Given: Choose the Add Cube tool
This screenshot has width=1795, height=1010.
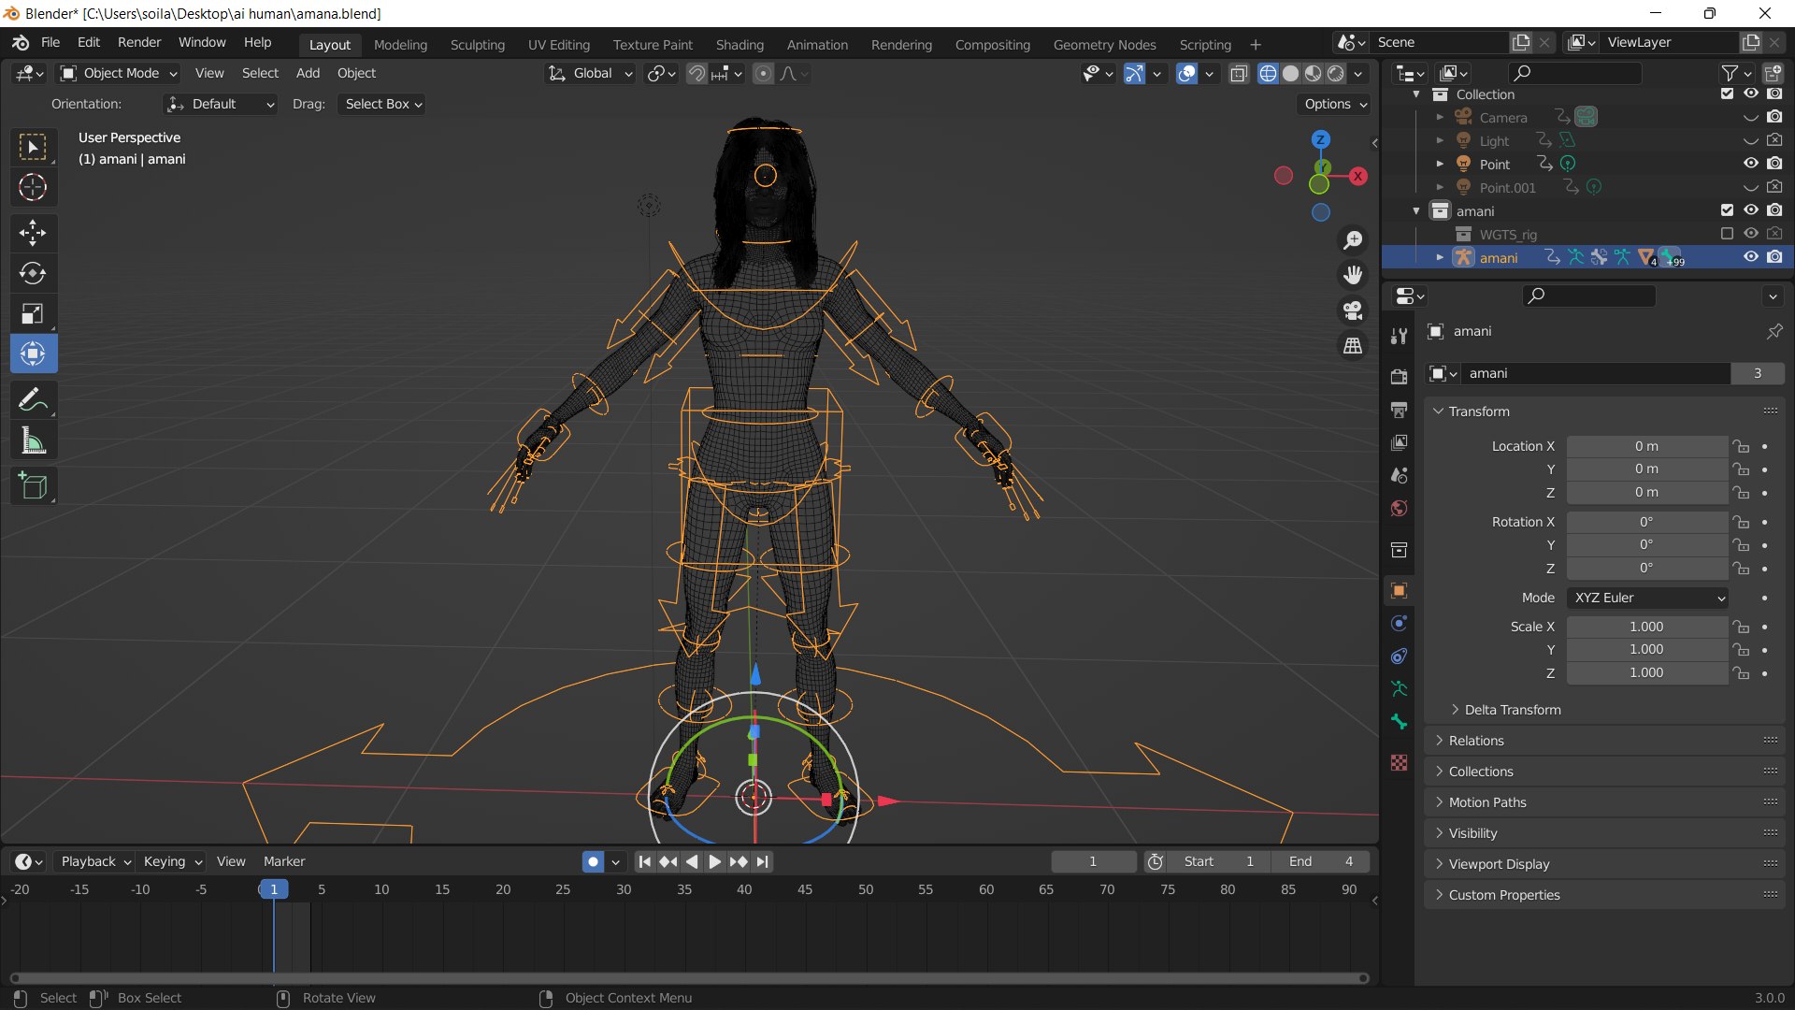Looking at the screenshot, I should click(33, 485).
